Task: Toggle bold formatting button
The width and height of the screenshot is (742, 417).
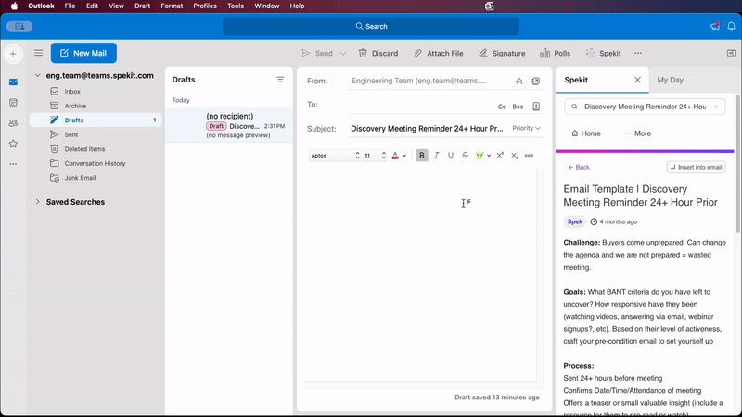Action: coord(422,155)
